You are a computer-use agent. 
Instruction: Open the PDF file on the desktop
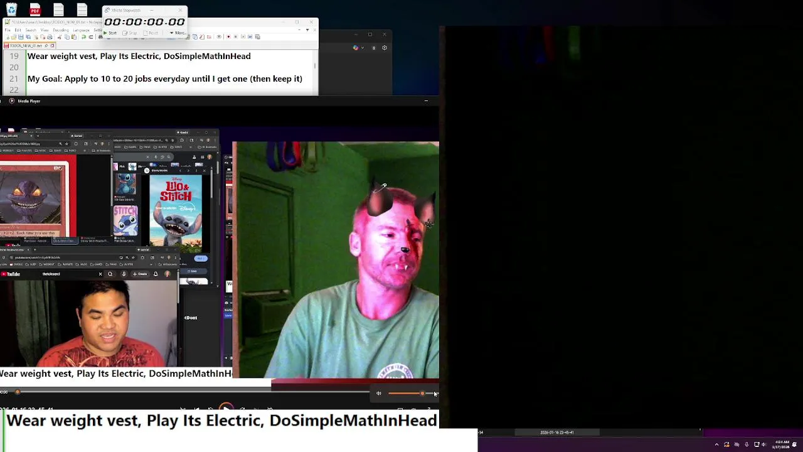click(x=35, y=9)
